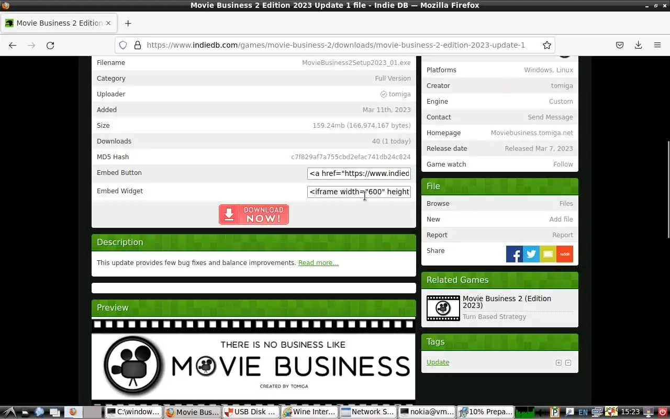Click the Report link

pyautogui.click(x=563, y=235)
